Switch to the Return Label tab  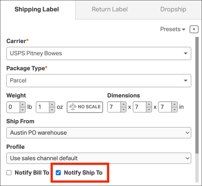110,9
